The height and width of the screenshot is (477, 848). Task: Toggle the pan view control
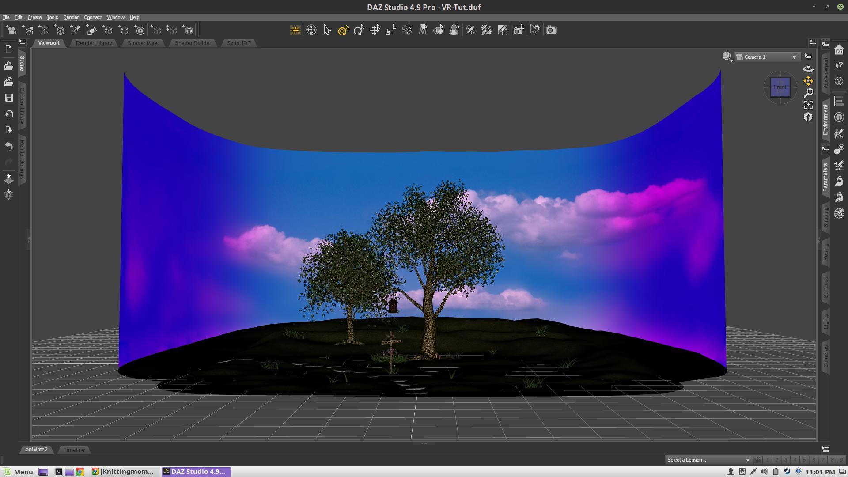808,81
